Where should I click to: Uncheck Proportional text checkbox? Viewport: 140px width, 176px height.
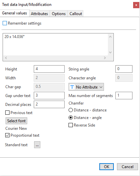click(x=7, y=135)
